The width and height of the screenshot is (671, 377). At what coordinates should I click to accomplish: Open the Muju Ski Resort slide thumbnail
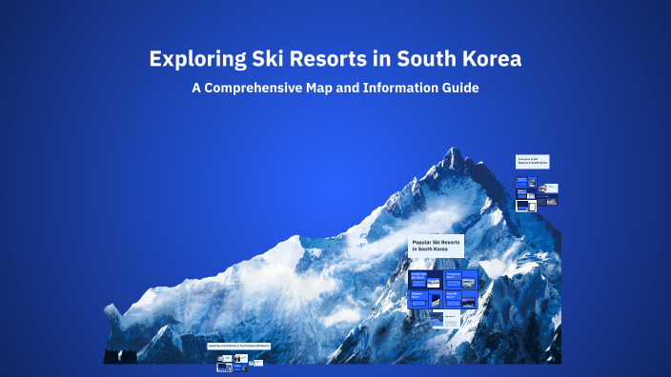(460, 299)
